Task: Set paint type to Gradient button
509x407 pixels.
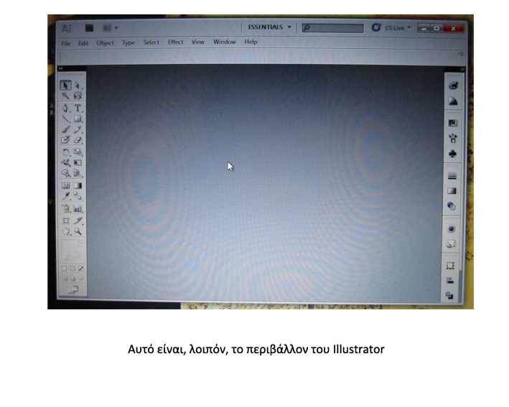Action: (73, 268)
